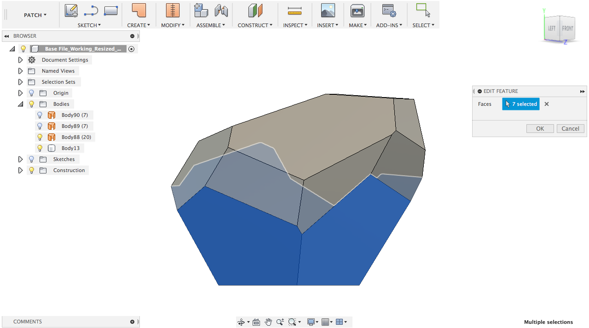Collapse the root component tree

coord(12,49)
